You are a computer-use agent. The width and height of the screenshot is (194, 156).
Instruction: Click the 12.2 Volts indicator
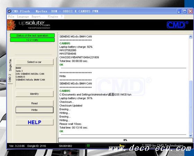pos(32,40)
